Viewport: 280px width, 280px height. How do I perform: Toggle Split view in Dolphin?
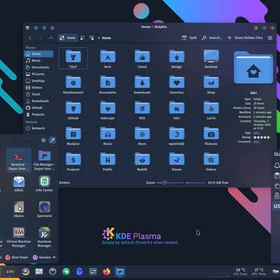point(190,38)
